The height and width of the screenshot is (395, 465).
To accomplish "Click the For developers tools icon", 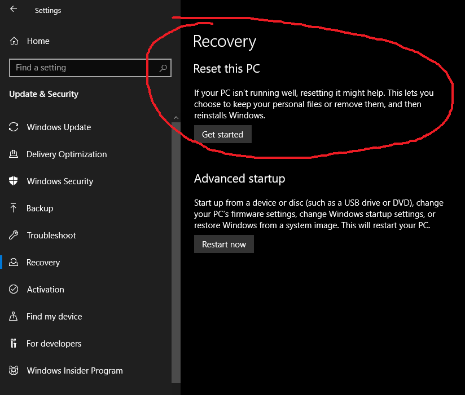I will coord(14,343).
